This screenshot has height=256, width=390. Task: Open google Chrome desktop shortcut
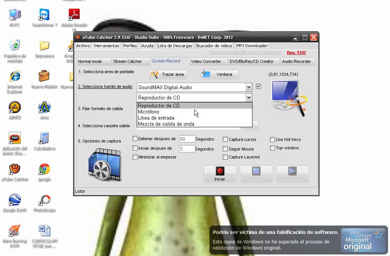tap(45, 172)
